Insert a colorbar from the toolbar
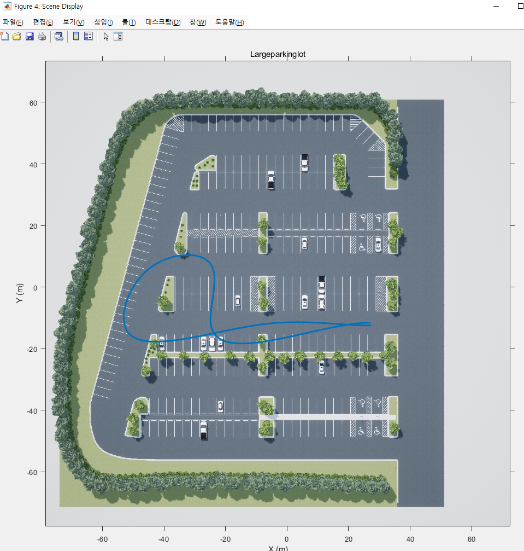This screenshot has width=524, height=551. (76, 36)
